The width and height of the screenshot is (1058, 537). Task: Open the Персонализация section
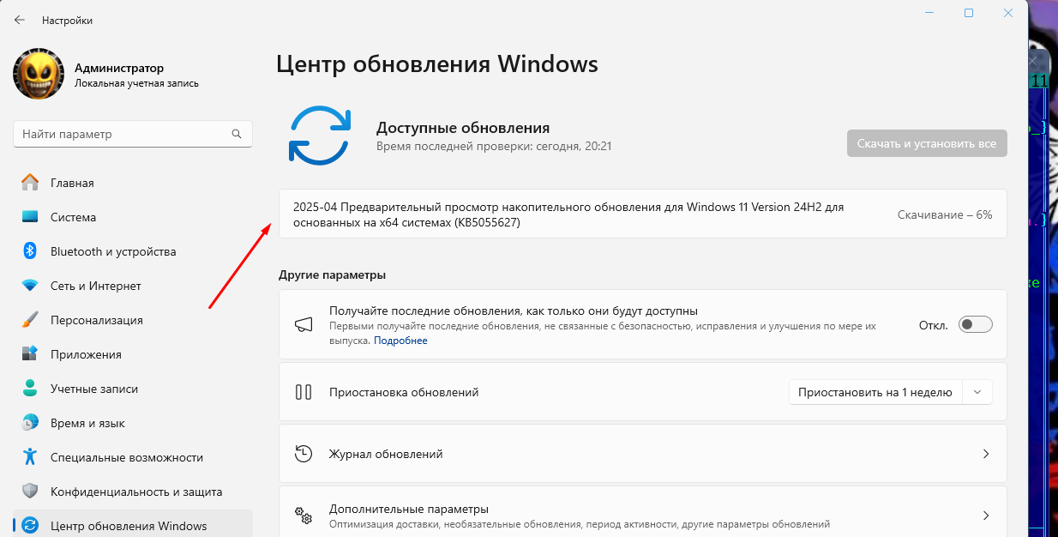click(133, 320)
